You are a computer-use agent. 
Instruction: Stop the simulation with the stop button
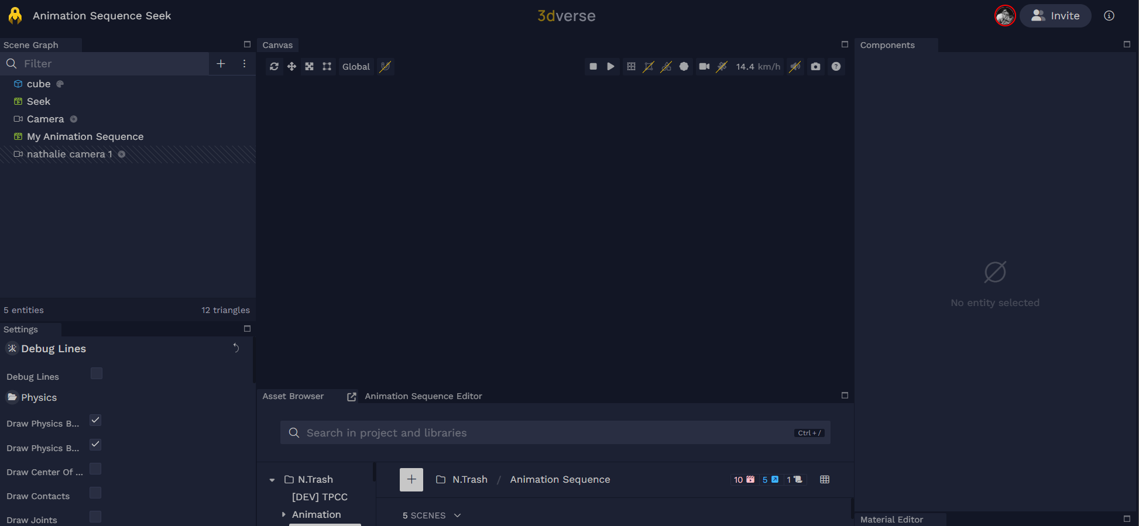(593, 67)
